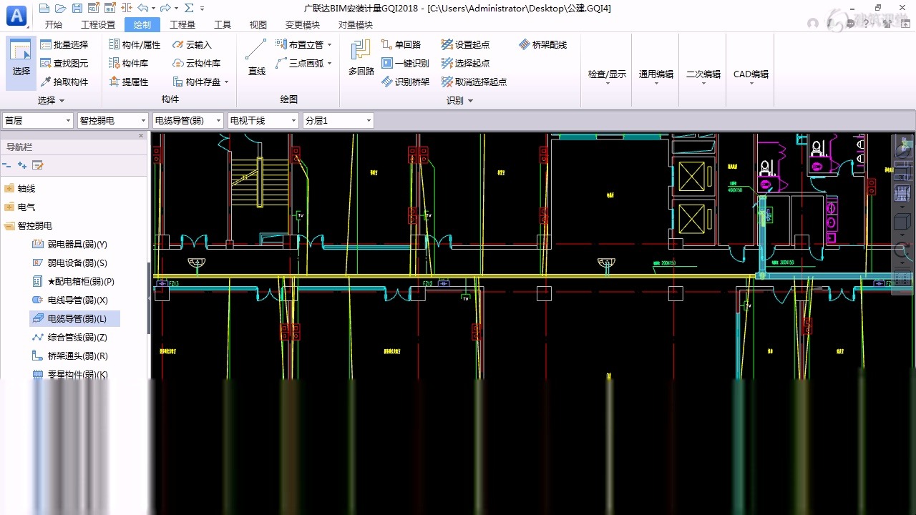Open the 布置立管 dropdown arrow
Image resolution: width=916 pixels, height=515 pixels.
pos(330,44)
